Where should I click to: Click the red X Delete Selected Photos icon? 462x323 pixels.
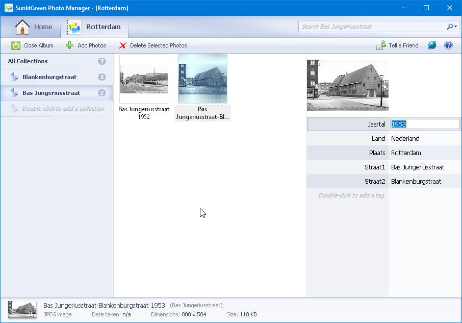point(122,45)
